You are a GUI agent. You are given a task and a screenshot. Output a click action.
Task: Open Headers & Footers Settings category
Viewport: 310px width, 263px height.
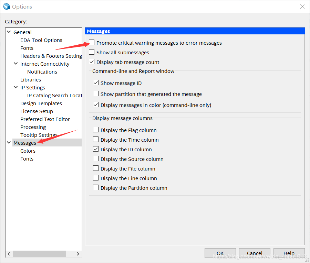[51, 56]
